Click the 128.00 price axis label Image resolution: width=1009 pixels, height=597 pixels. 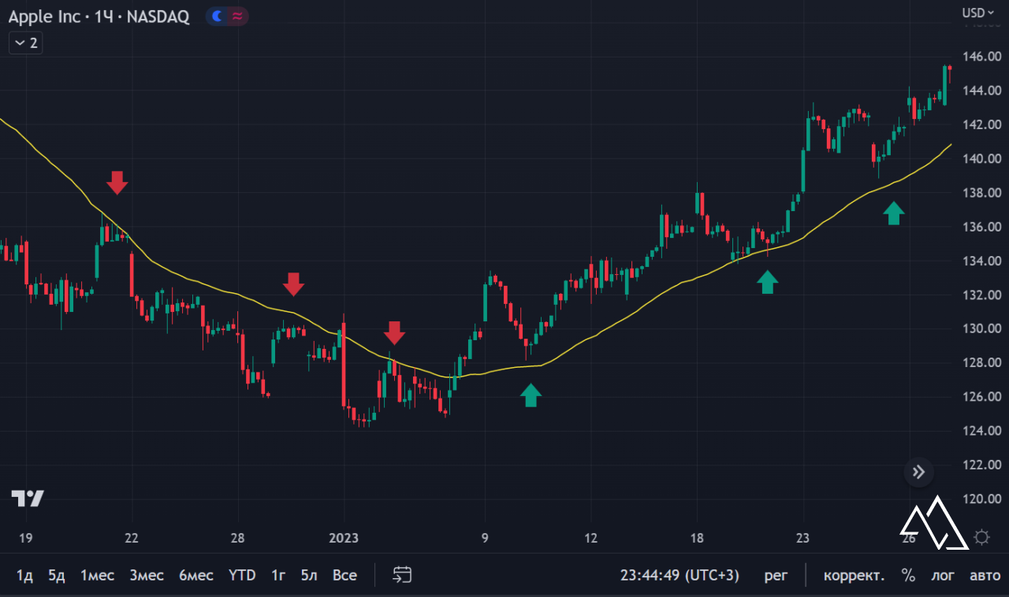pyautogui.click(x=982, y=362)
